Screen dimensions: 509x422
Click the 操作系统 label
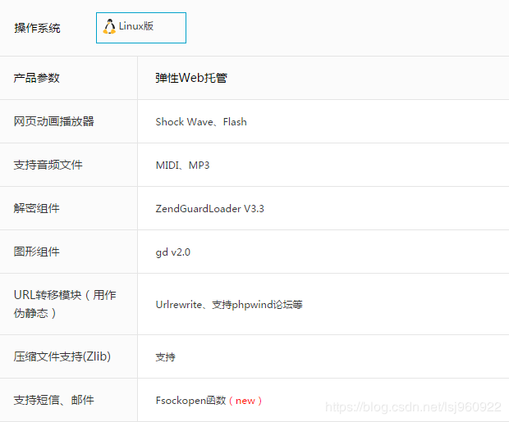click(37, 28)
